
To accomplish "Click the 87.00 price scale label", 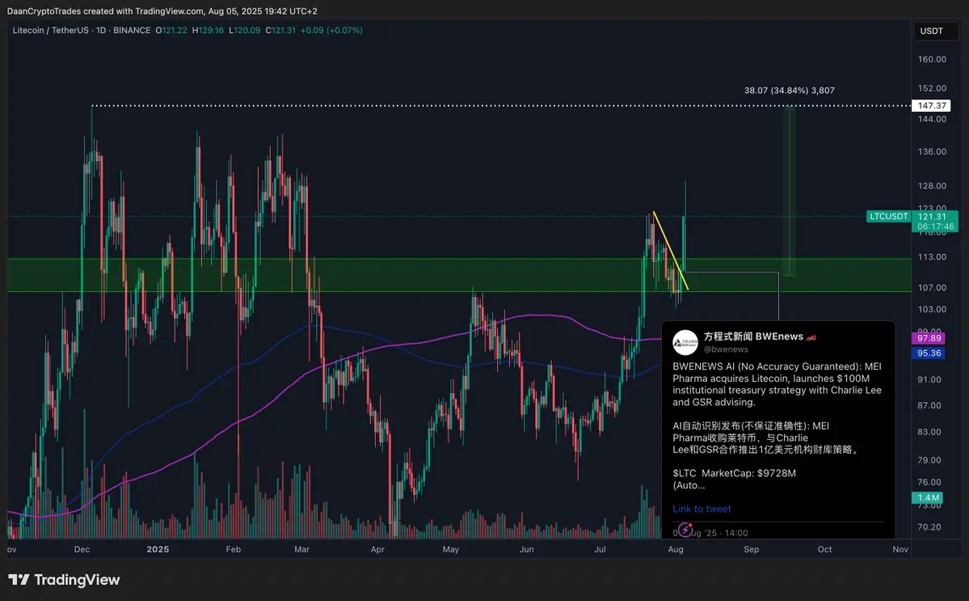I will (x=929, y=405).
